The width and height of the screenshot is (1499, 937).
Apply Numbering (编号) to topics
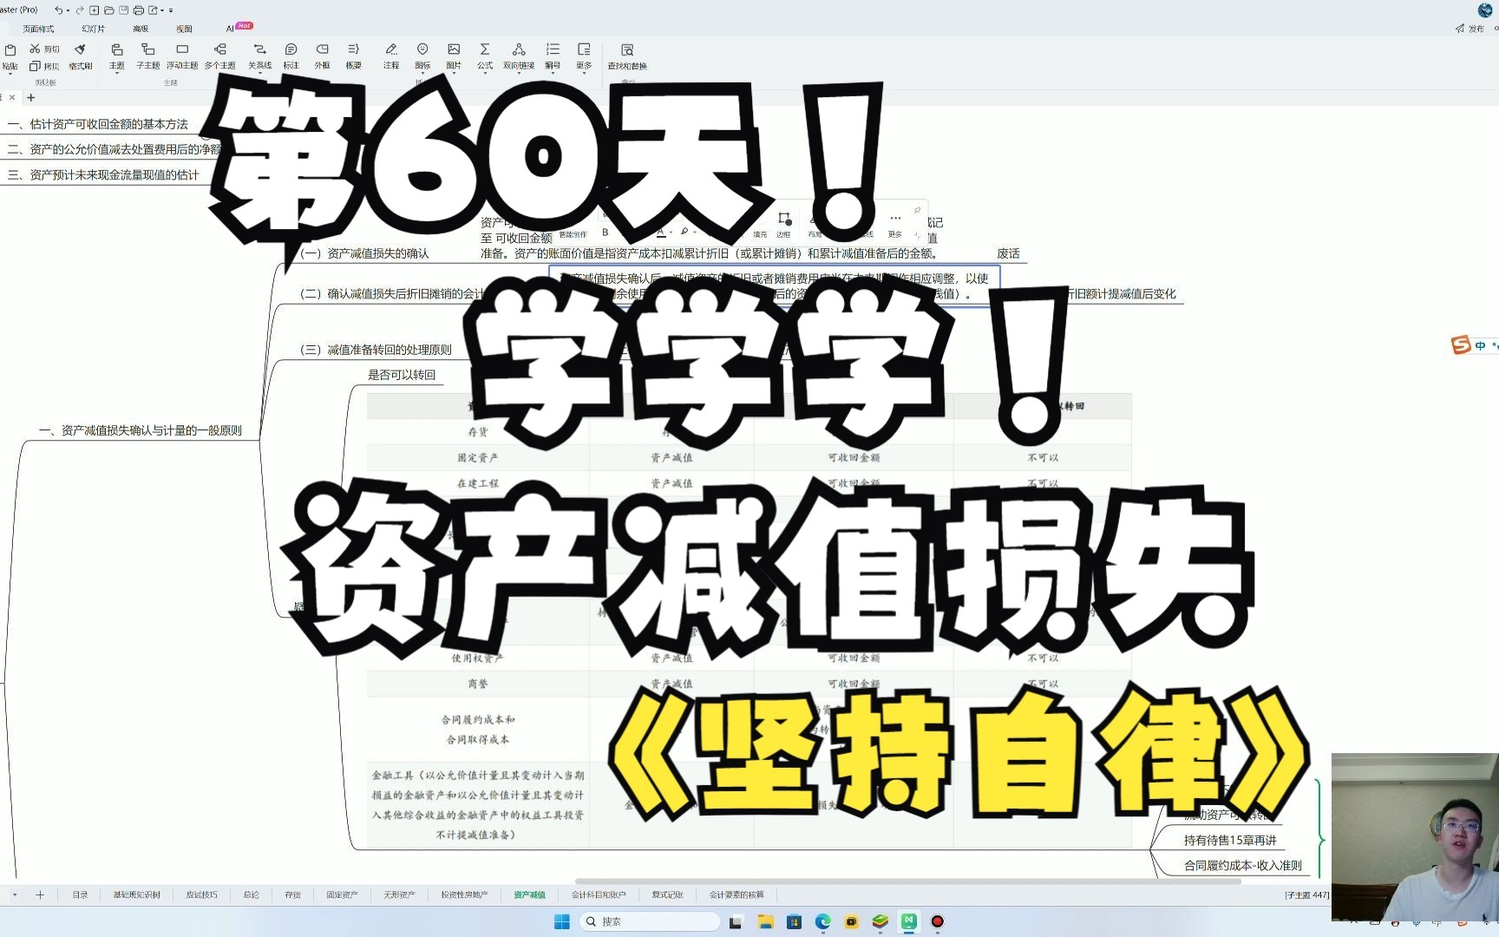point(553,56)
